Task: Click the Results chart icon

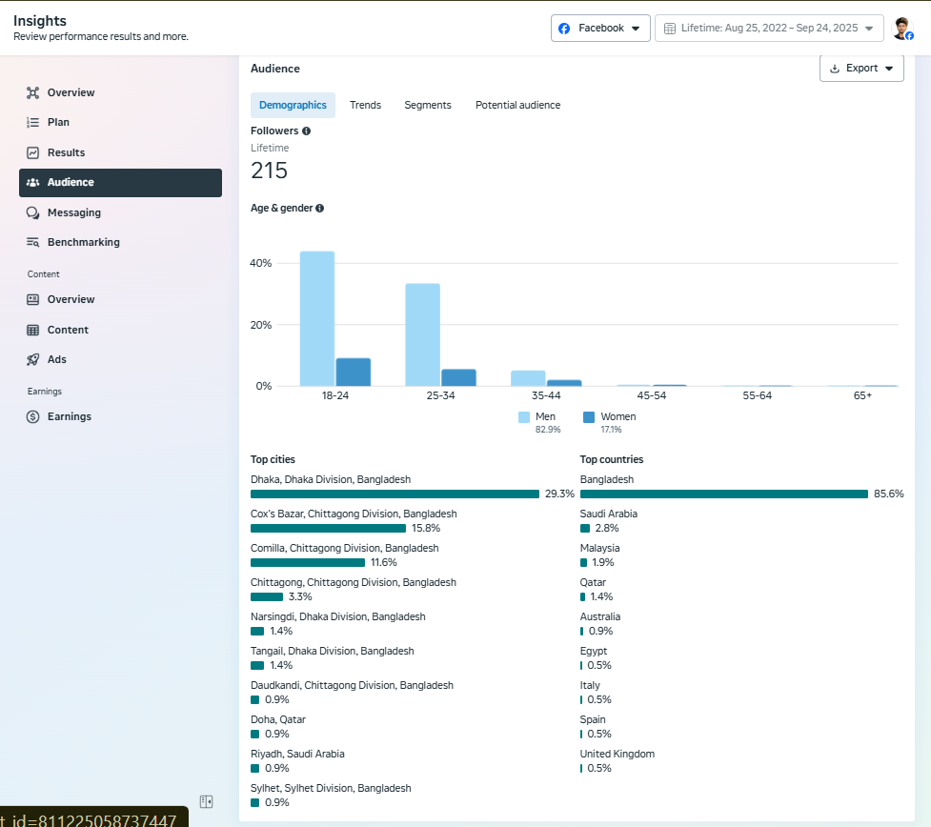Action: (x=33, y=152)
